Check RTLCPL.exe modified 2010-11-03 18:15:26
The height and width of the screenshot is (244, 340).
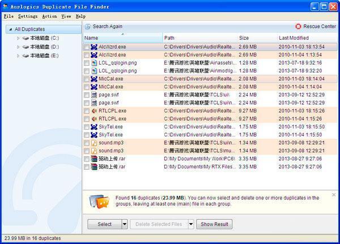87,111
